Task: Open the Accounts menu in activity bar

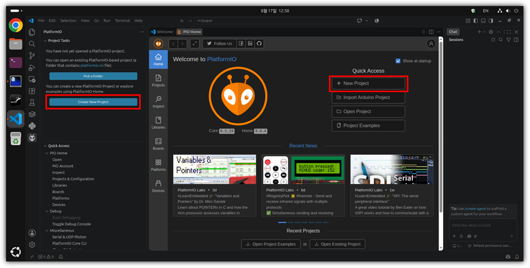Action: tap(32, 233)
